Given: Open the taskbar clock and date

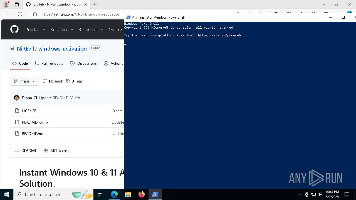Looking at the screenshot, I should (x=332, y=194).
